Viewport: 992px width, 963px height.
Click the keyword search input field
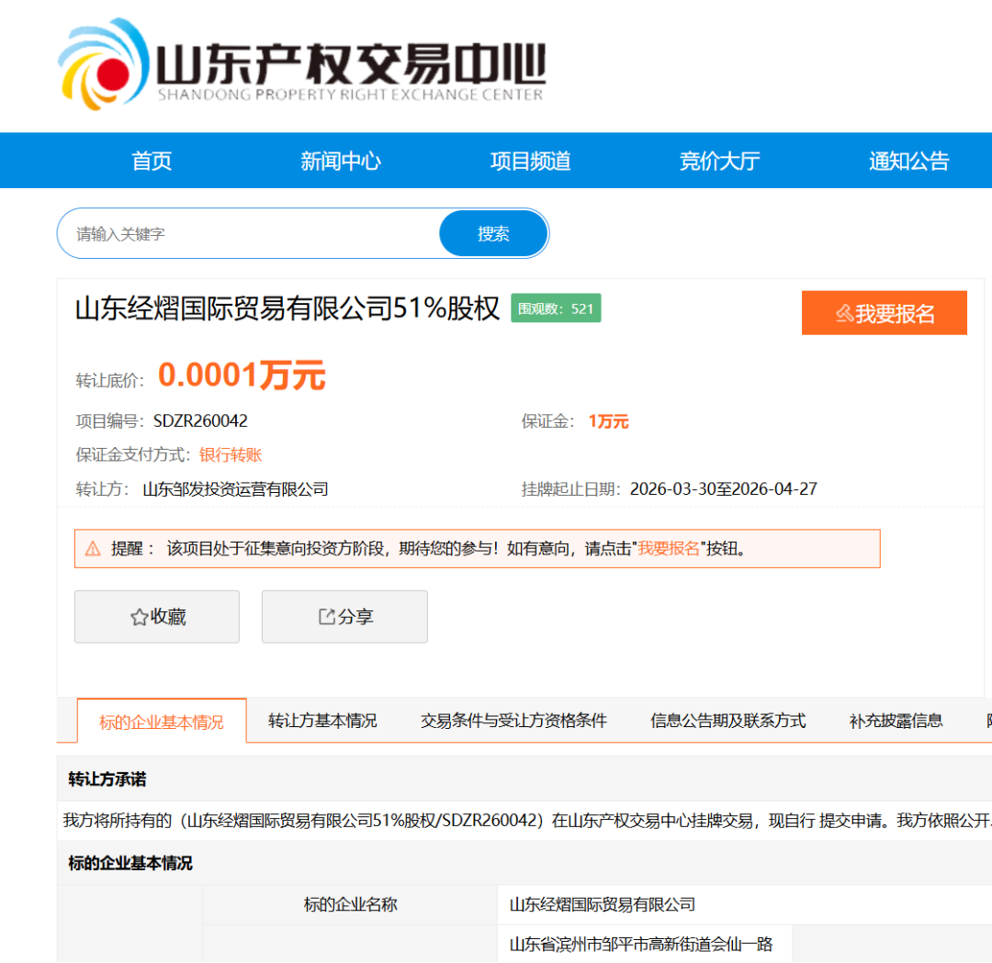tap(248, 233)
